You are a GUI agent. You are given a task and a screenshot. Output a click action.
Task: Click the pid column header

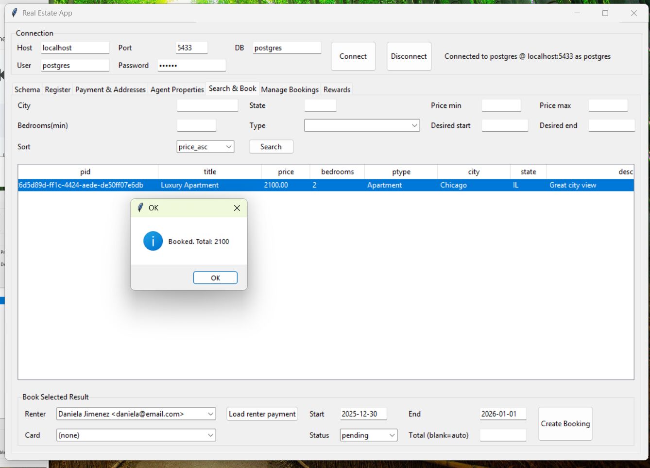click(88, 172)
